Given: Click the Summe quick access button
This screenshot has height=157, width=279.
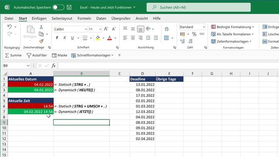Looking at the screenshot, I should (x=14, y=55).
